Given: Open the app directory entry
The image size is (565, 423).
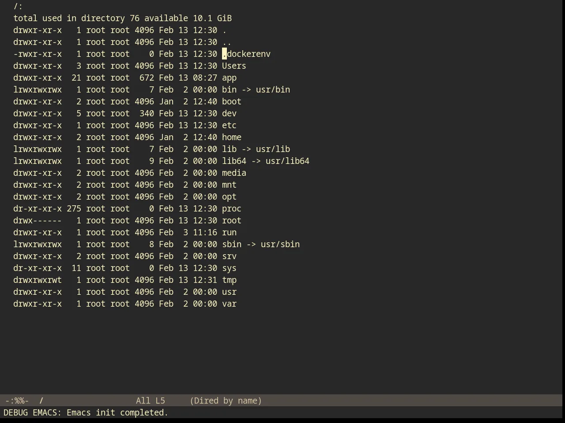Looking at the screenshot, I should click(229, 78).
